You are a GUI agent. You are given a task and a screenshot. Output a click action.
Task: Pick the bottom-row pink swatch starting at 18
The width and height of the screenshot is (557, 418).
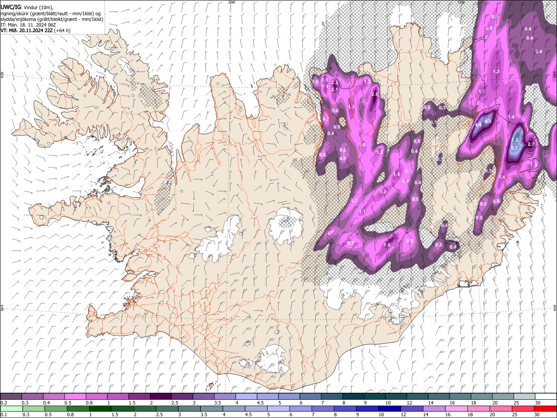point(479,408)
